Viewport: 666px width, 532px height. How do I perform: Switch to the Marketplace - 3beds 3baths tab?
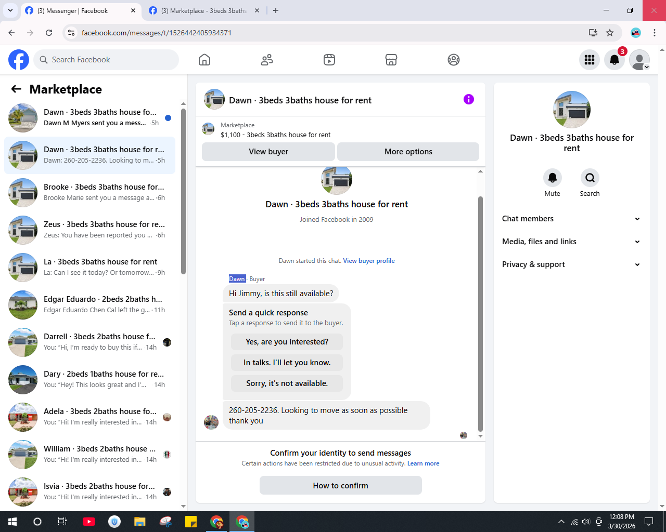[x=203, y=10]
